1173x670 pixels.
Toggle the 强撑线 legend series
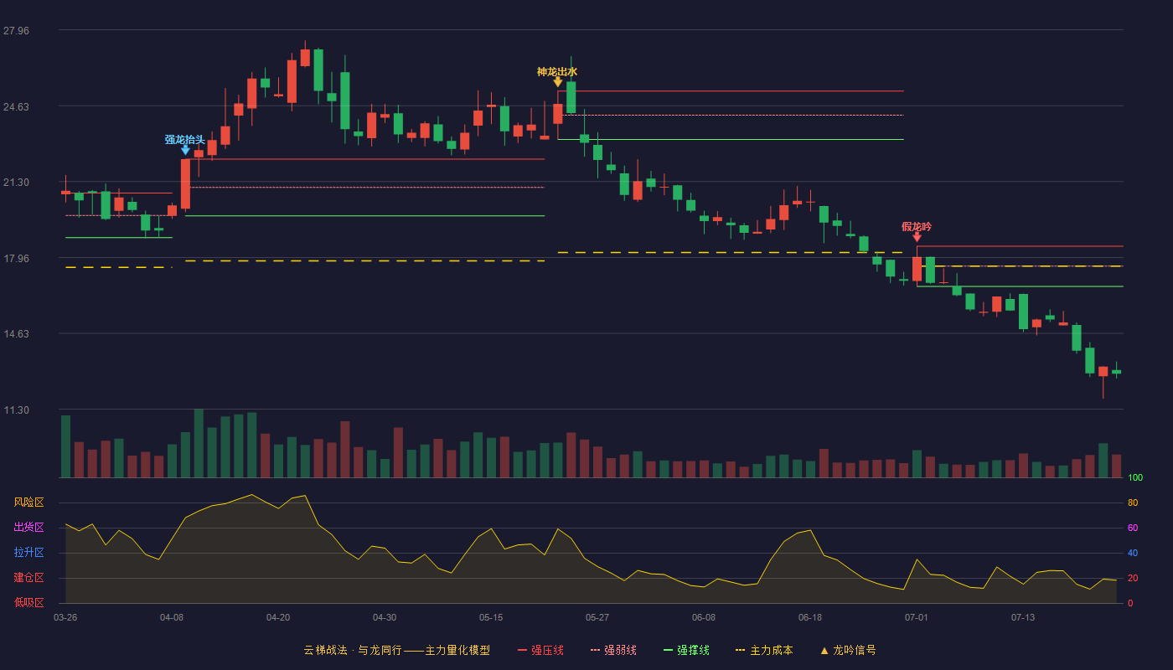(x=686, y=650)
